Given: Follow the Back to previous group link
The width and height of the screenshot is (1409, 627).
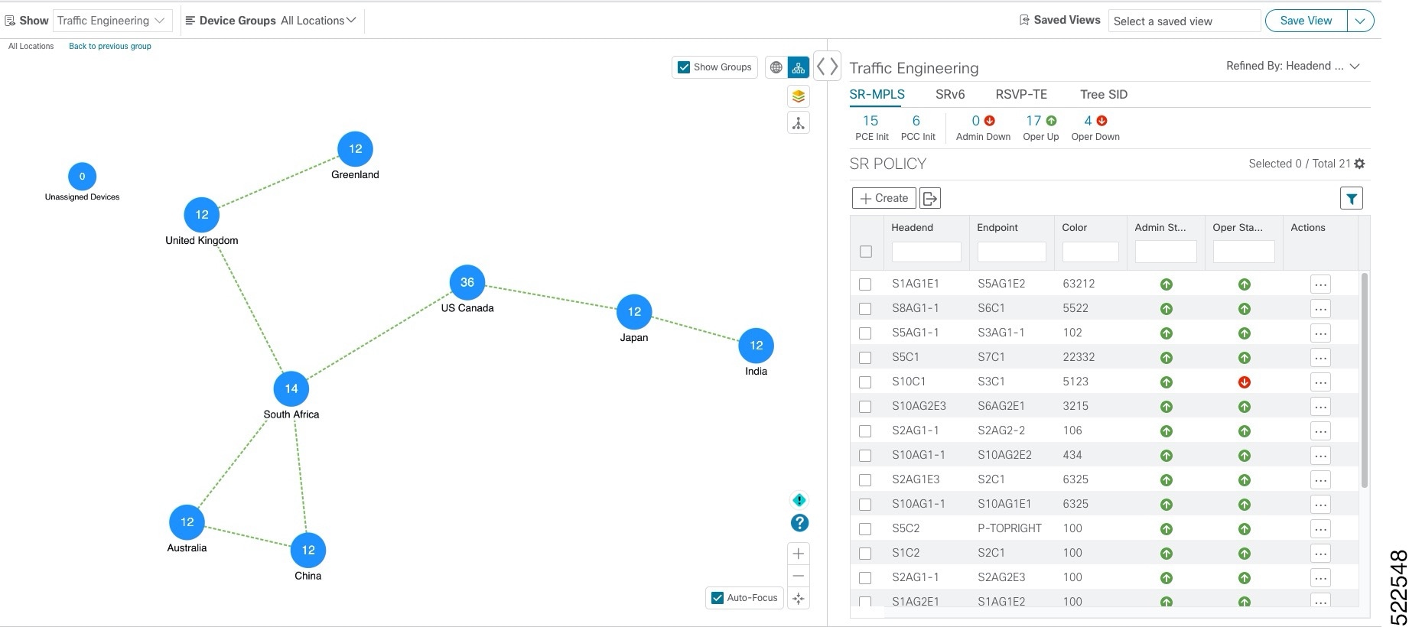Looking at the screenshot, I should click(110, 47).
